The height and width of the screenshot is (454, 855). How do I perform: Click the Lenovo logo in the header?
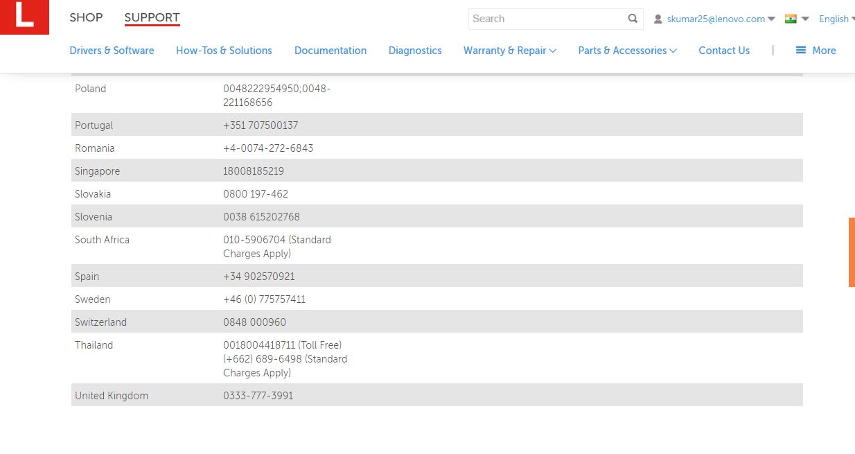[24, 17]
